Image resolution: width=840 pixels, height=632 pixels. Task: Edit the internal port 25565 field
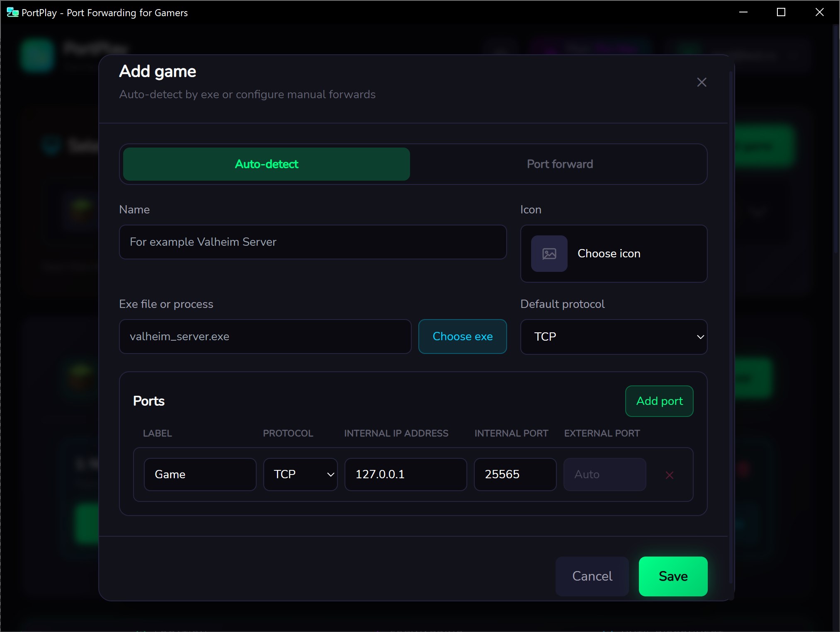click(515, 475)
